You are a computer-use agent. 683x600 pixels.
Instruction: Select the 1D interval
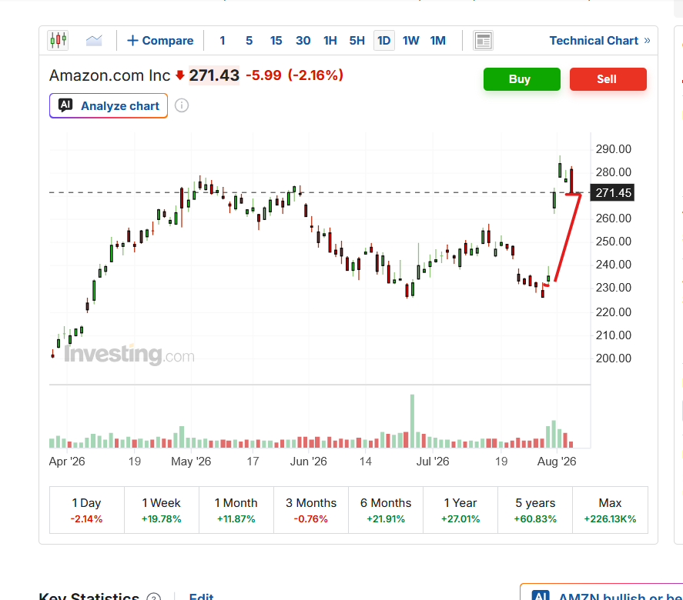(383, 41)
